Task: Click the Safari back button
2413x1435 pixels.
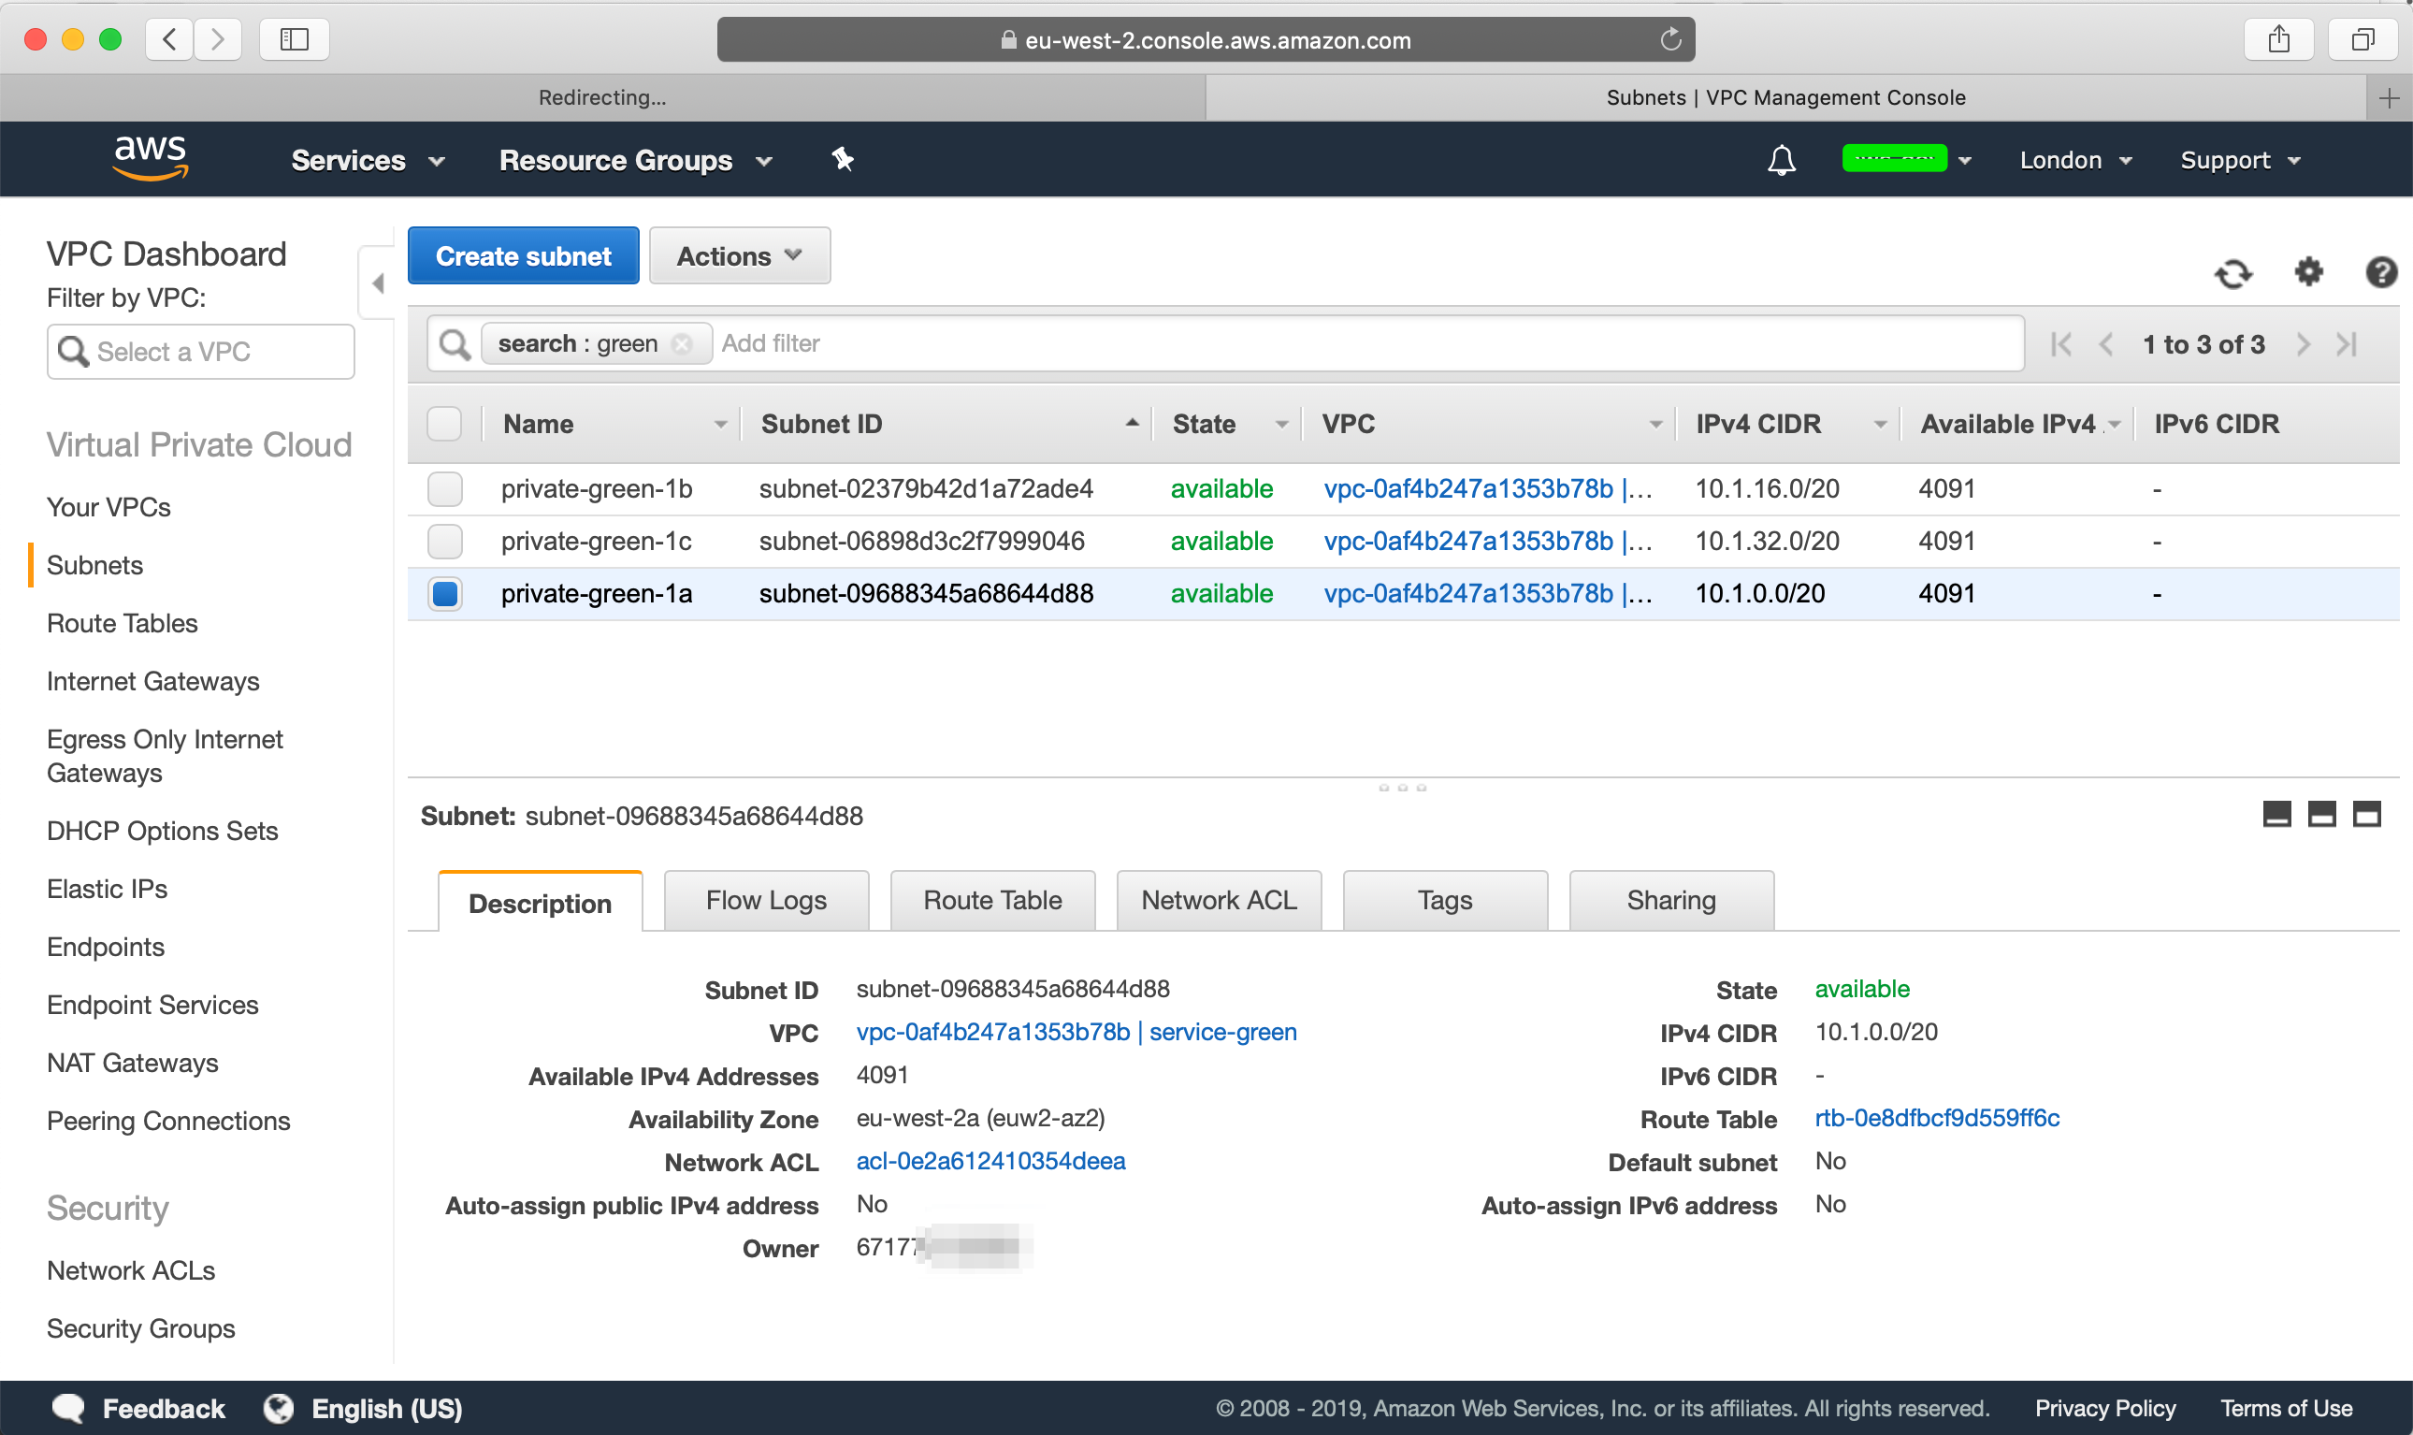Action: pos(169,39)
